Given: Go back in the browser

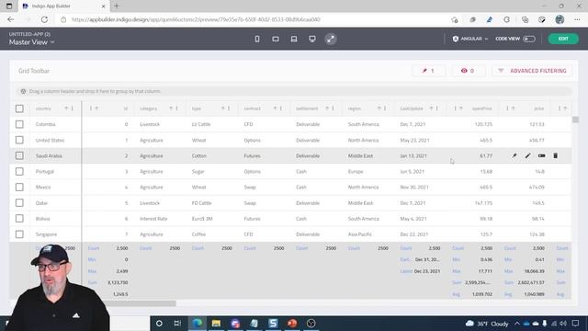Looking at the screenshot, I should [10, 19].
